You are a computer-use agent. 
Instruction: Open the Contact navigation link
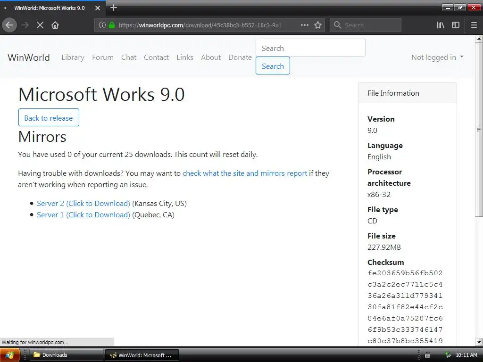click(156, 57)
